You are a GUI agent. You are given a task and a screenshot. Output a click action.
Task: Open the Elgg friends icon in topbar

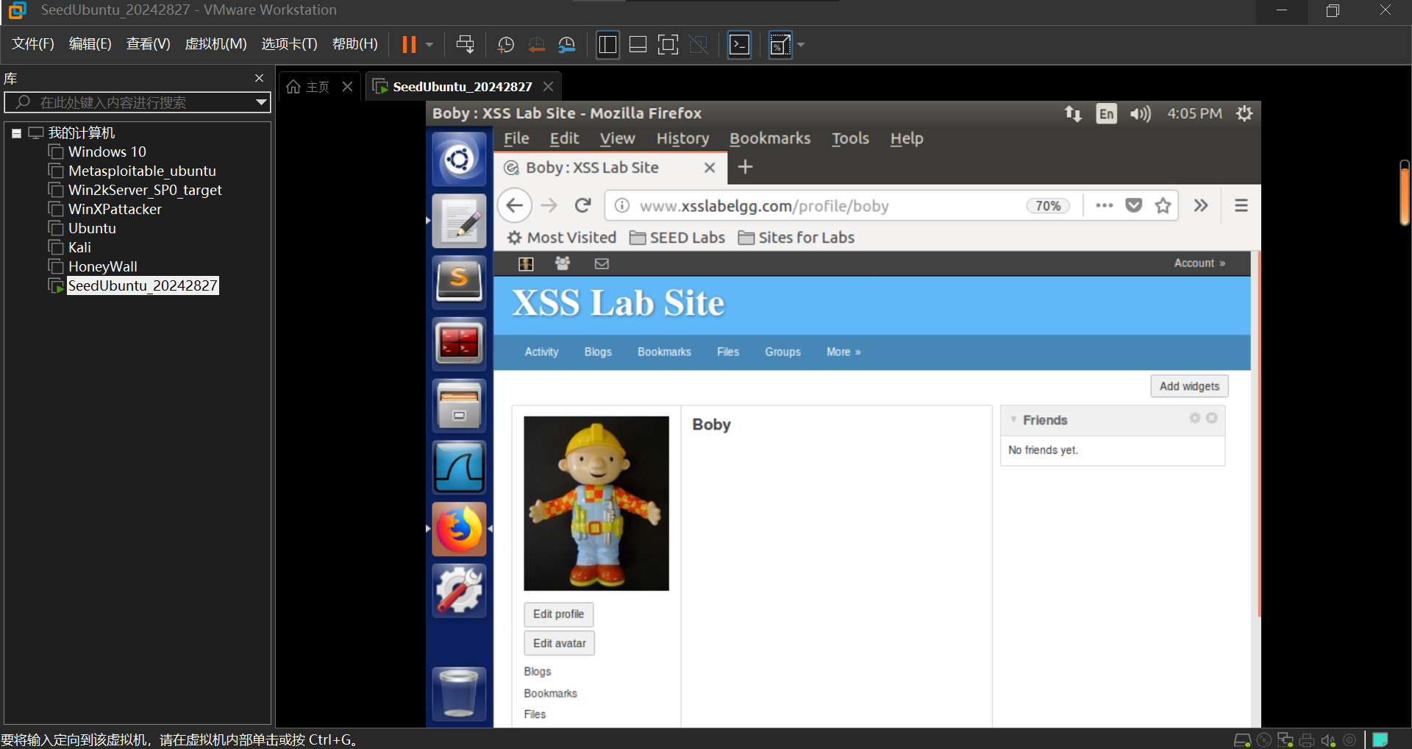click(x=563, y=263)
